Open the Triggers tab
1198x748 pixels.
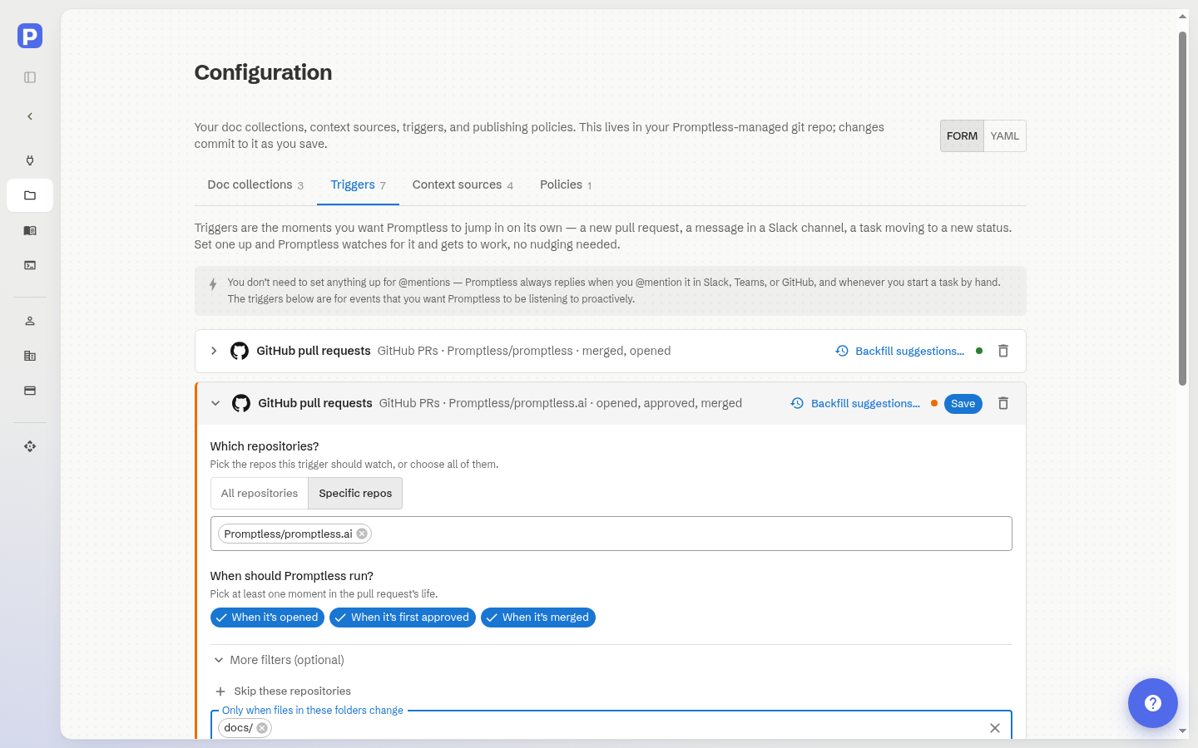(x=358, y=185)
